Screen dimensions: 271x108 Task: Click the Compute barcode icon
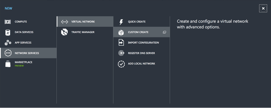click(8, 22)
